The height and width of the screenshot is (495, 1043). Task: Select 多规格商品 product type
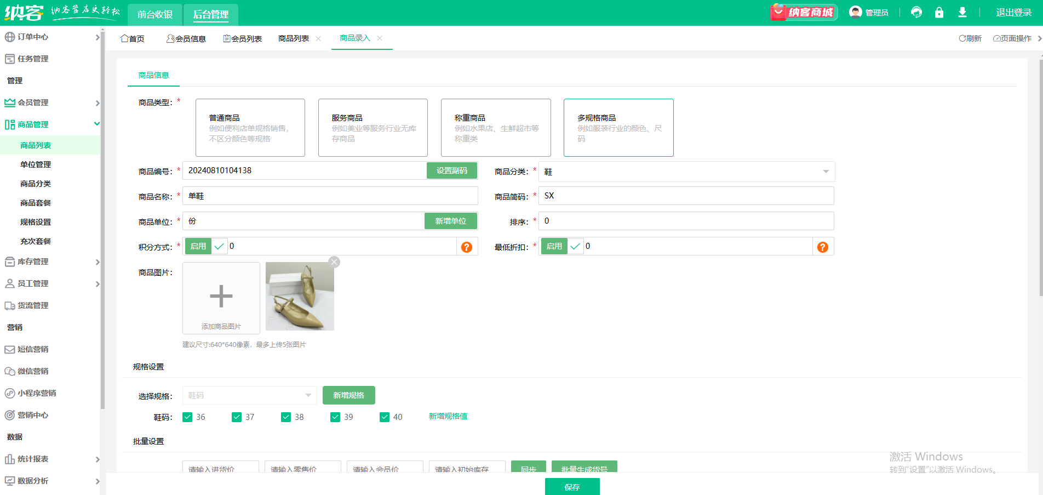[618, 128]
